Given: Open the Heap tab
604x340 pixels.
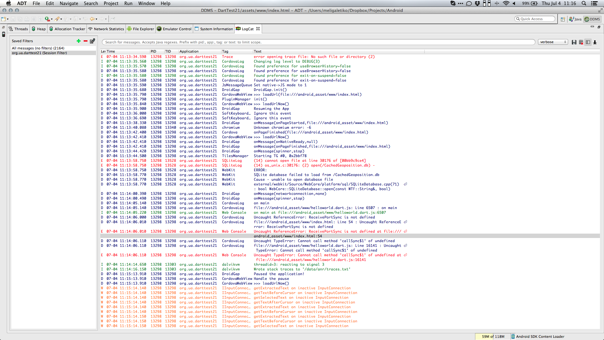Looking at the screenshot, I should 39,29.
